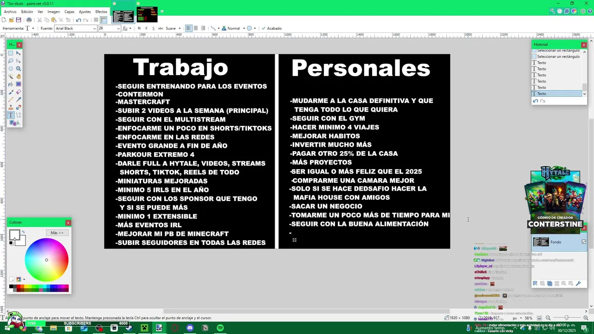Select the Color Picker eyedropper tool
This screenshot has width=594, height=334.
[x=19, y=100]
